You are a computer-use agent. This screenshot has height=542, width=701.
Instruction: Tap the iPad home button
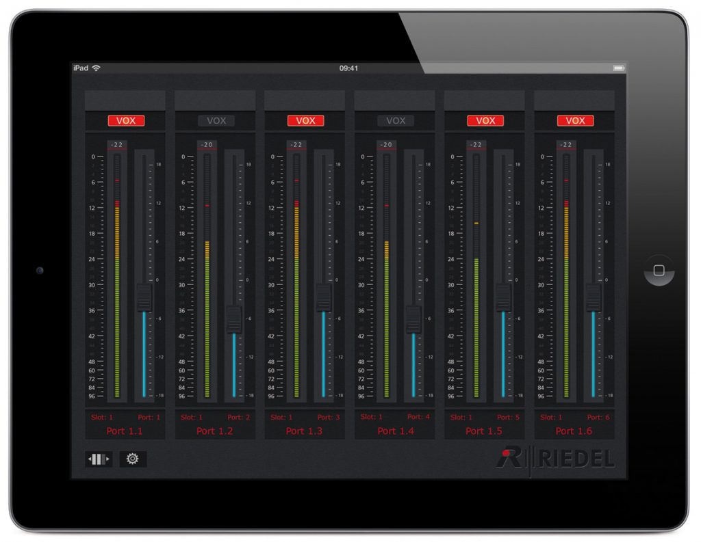coord(659,270)
